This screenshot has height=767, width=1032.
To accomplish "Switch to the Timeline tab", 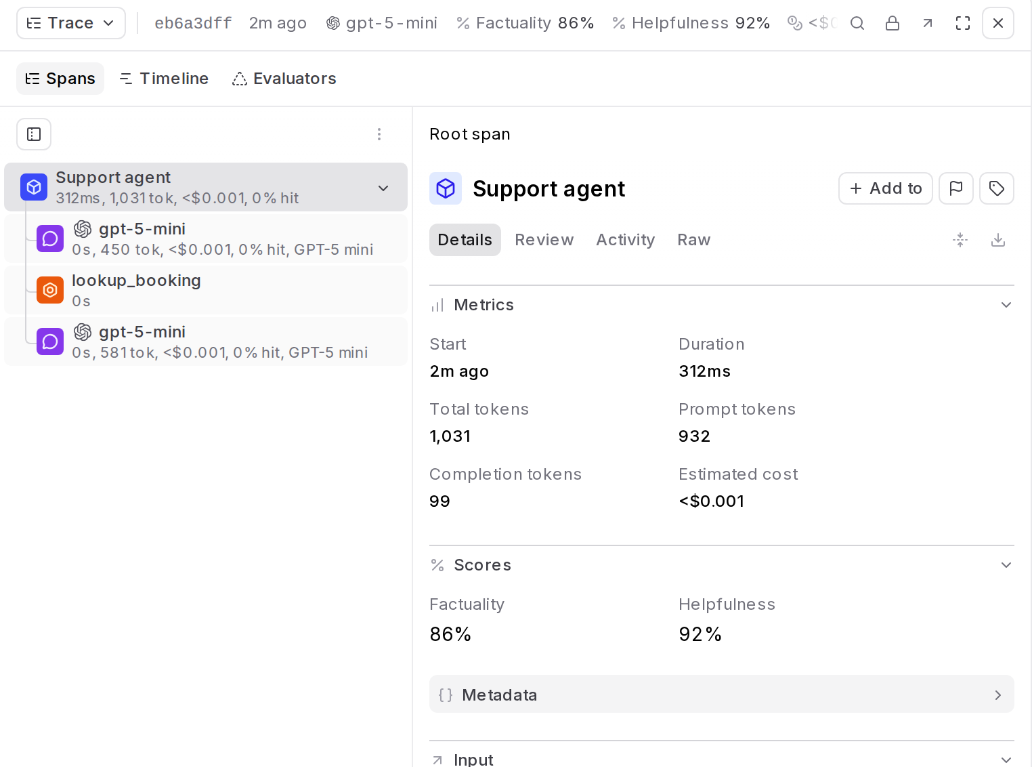I will coord(164,79).
